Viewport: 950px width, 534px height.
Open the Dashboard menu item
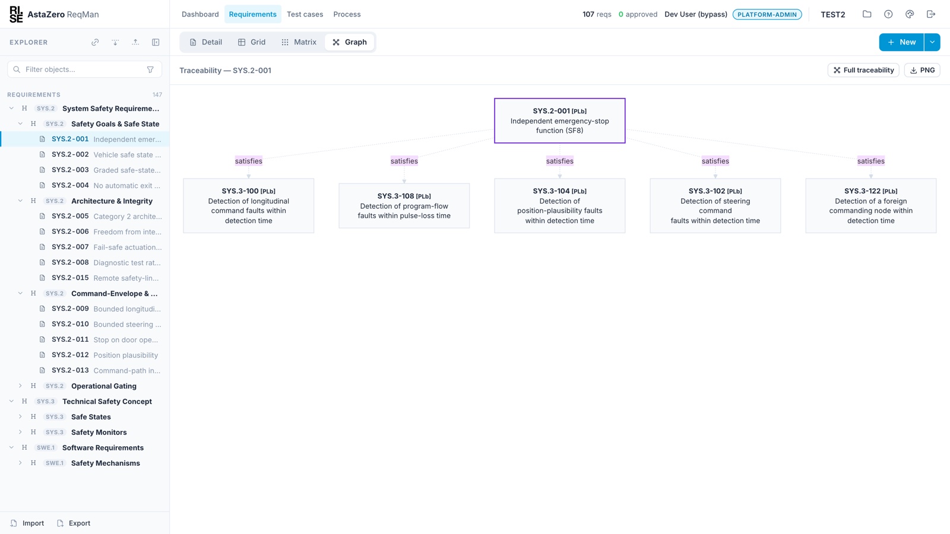click(200, 14)
